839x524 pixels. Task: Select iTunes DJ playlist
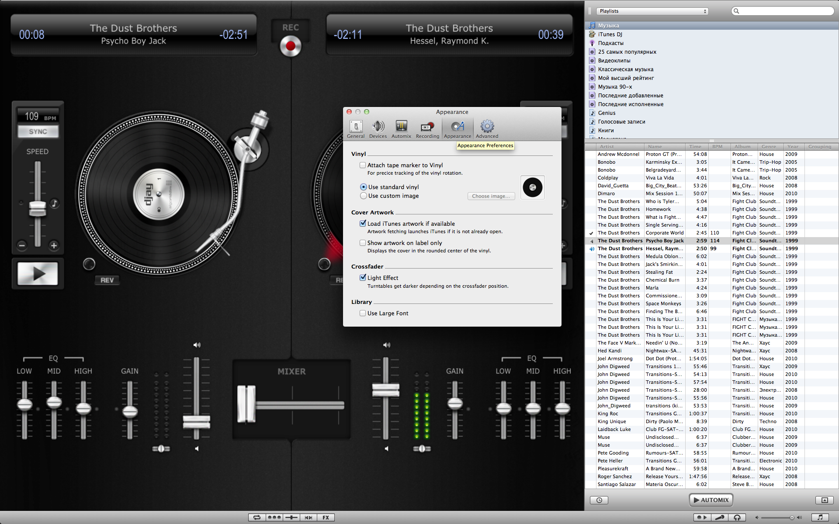[x=712, y=34]
